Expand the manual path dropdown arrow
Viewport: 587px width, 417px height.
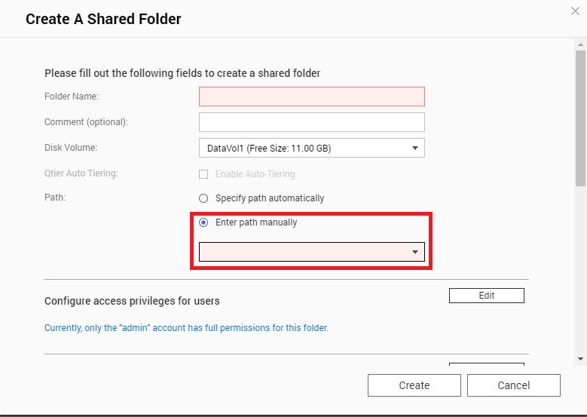[x=415, y=252]
